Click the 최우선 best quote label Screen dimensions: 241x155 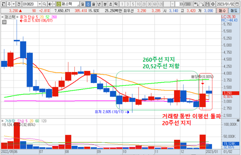[x=128, y=11]
